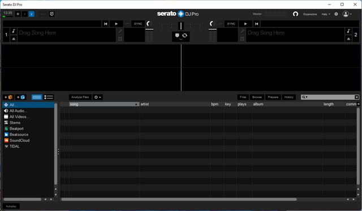Switch to list library view
362x211 pixels.
49,97
